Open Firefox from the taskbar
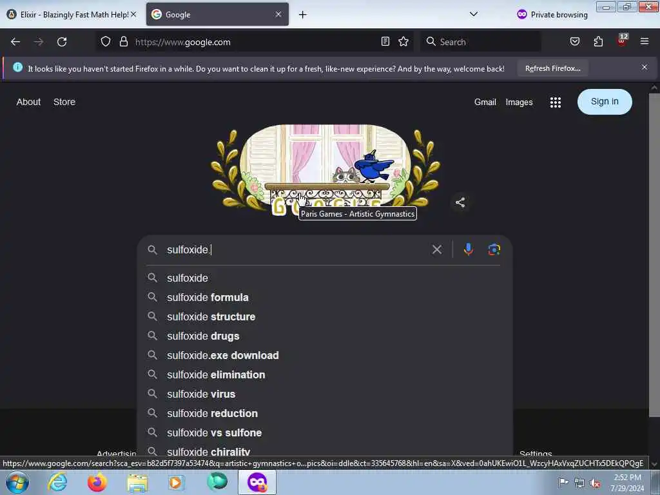This screenshot has width=660, height=495. click(97, 482)
